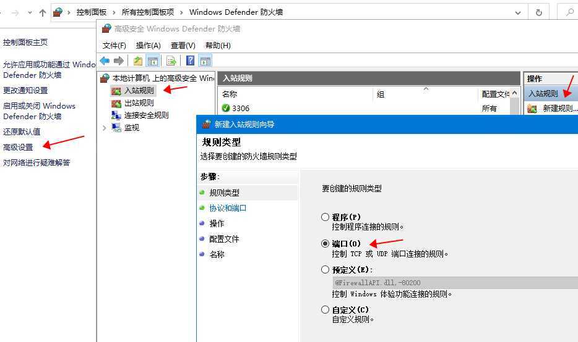Image resolution: width=578 pixels, height=342 pixels.
Task: Toggle the console tree pane toolbar icon
Action: pos(153,60)
